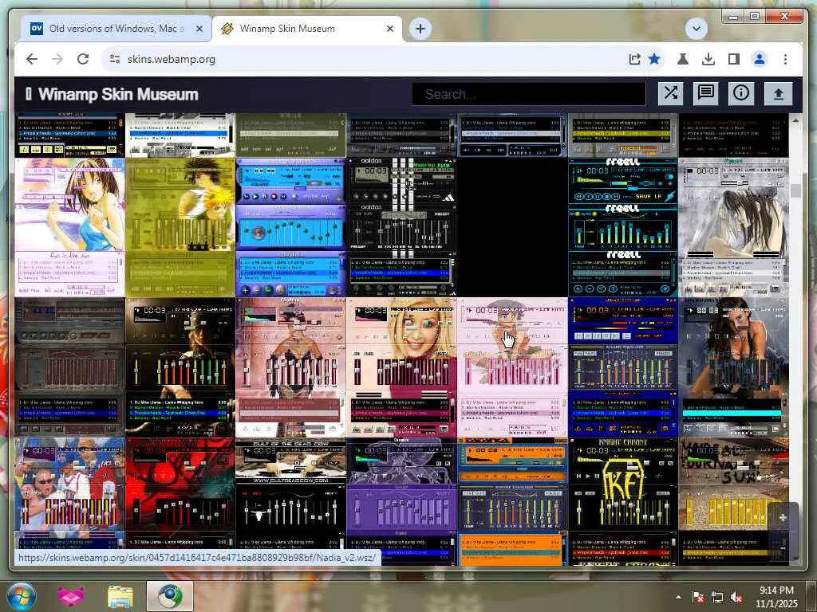Share this page icon
Viewport: 817px width, 612px height.
pos(634,59)
